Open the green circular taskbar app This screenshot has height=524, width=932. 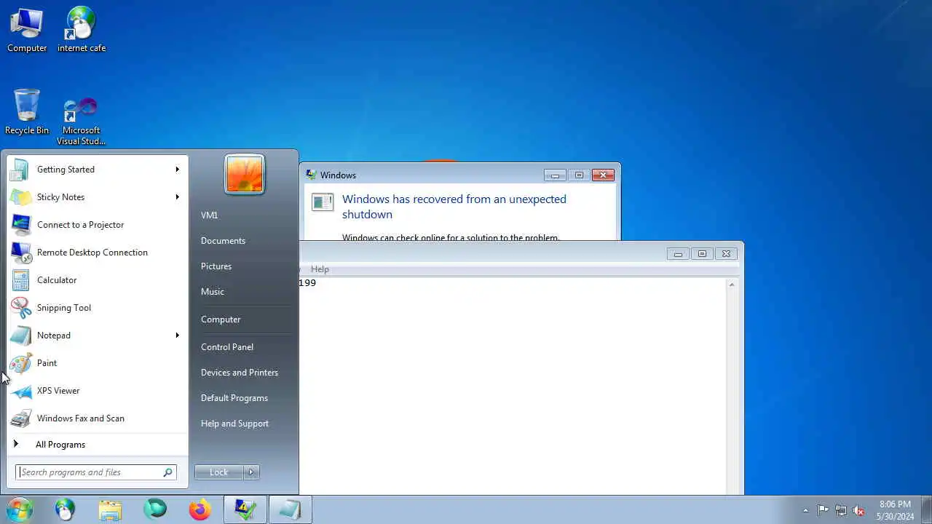coord(155,509)
